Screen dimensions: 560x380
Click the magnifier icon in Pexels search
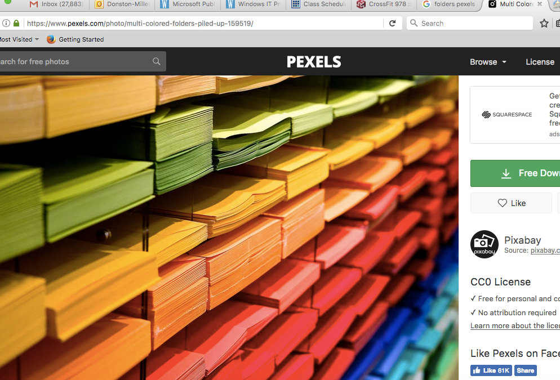tap(157, 61)
